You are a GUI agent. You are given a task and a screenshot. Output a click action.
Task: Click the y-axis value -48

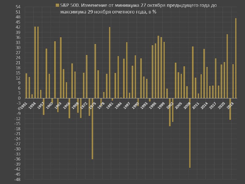[x=17, y=179]
